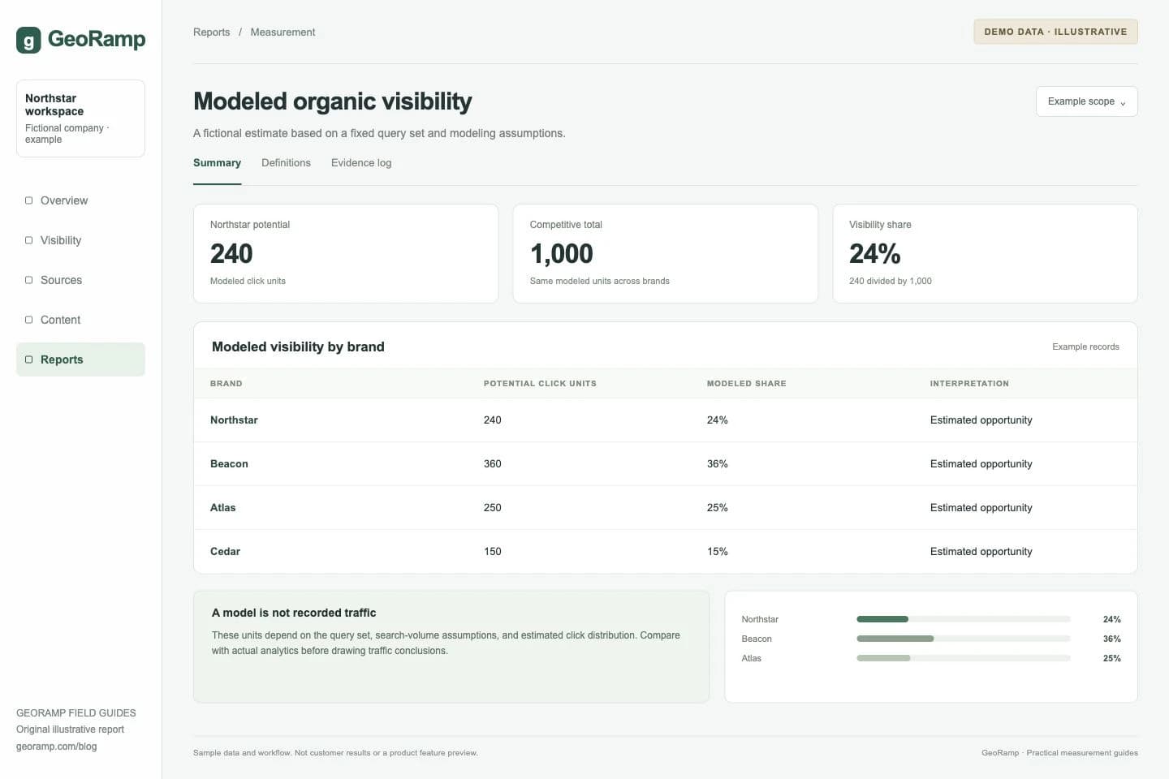
Task: Click the 150 click units value
Action: click(492, 552)
